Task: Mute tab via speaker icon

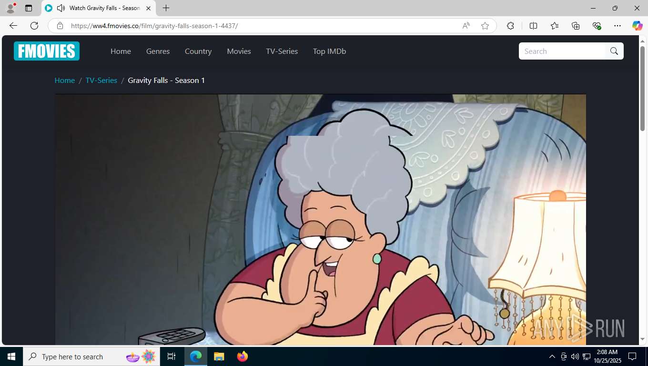Action: point(61,8)
